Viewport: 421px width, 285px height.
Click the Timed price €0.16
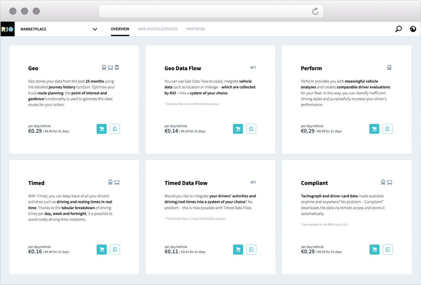35,252
